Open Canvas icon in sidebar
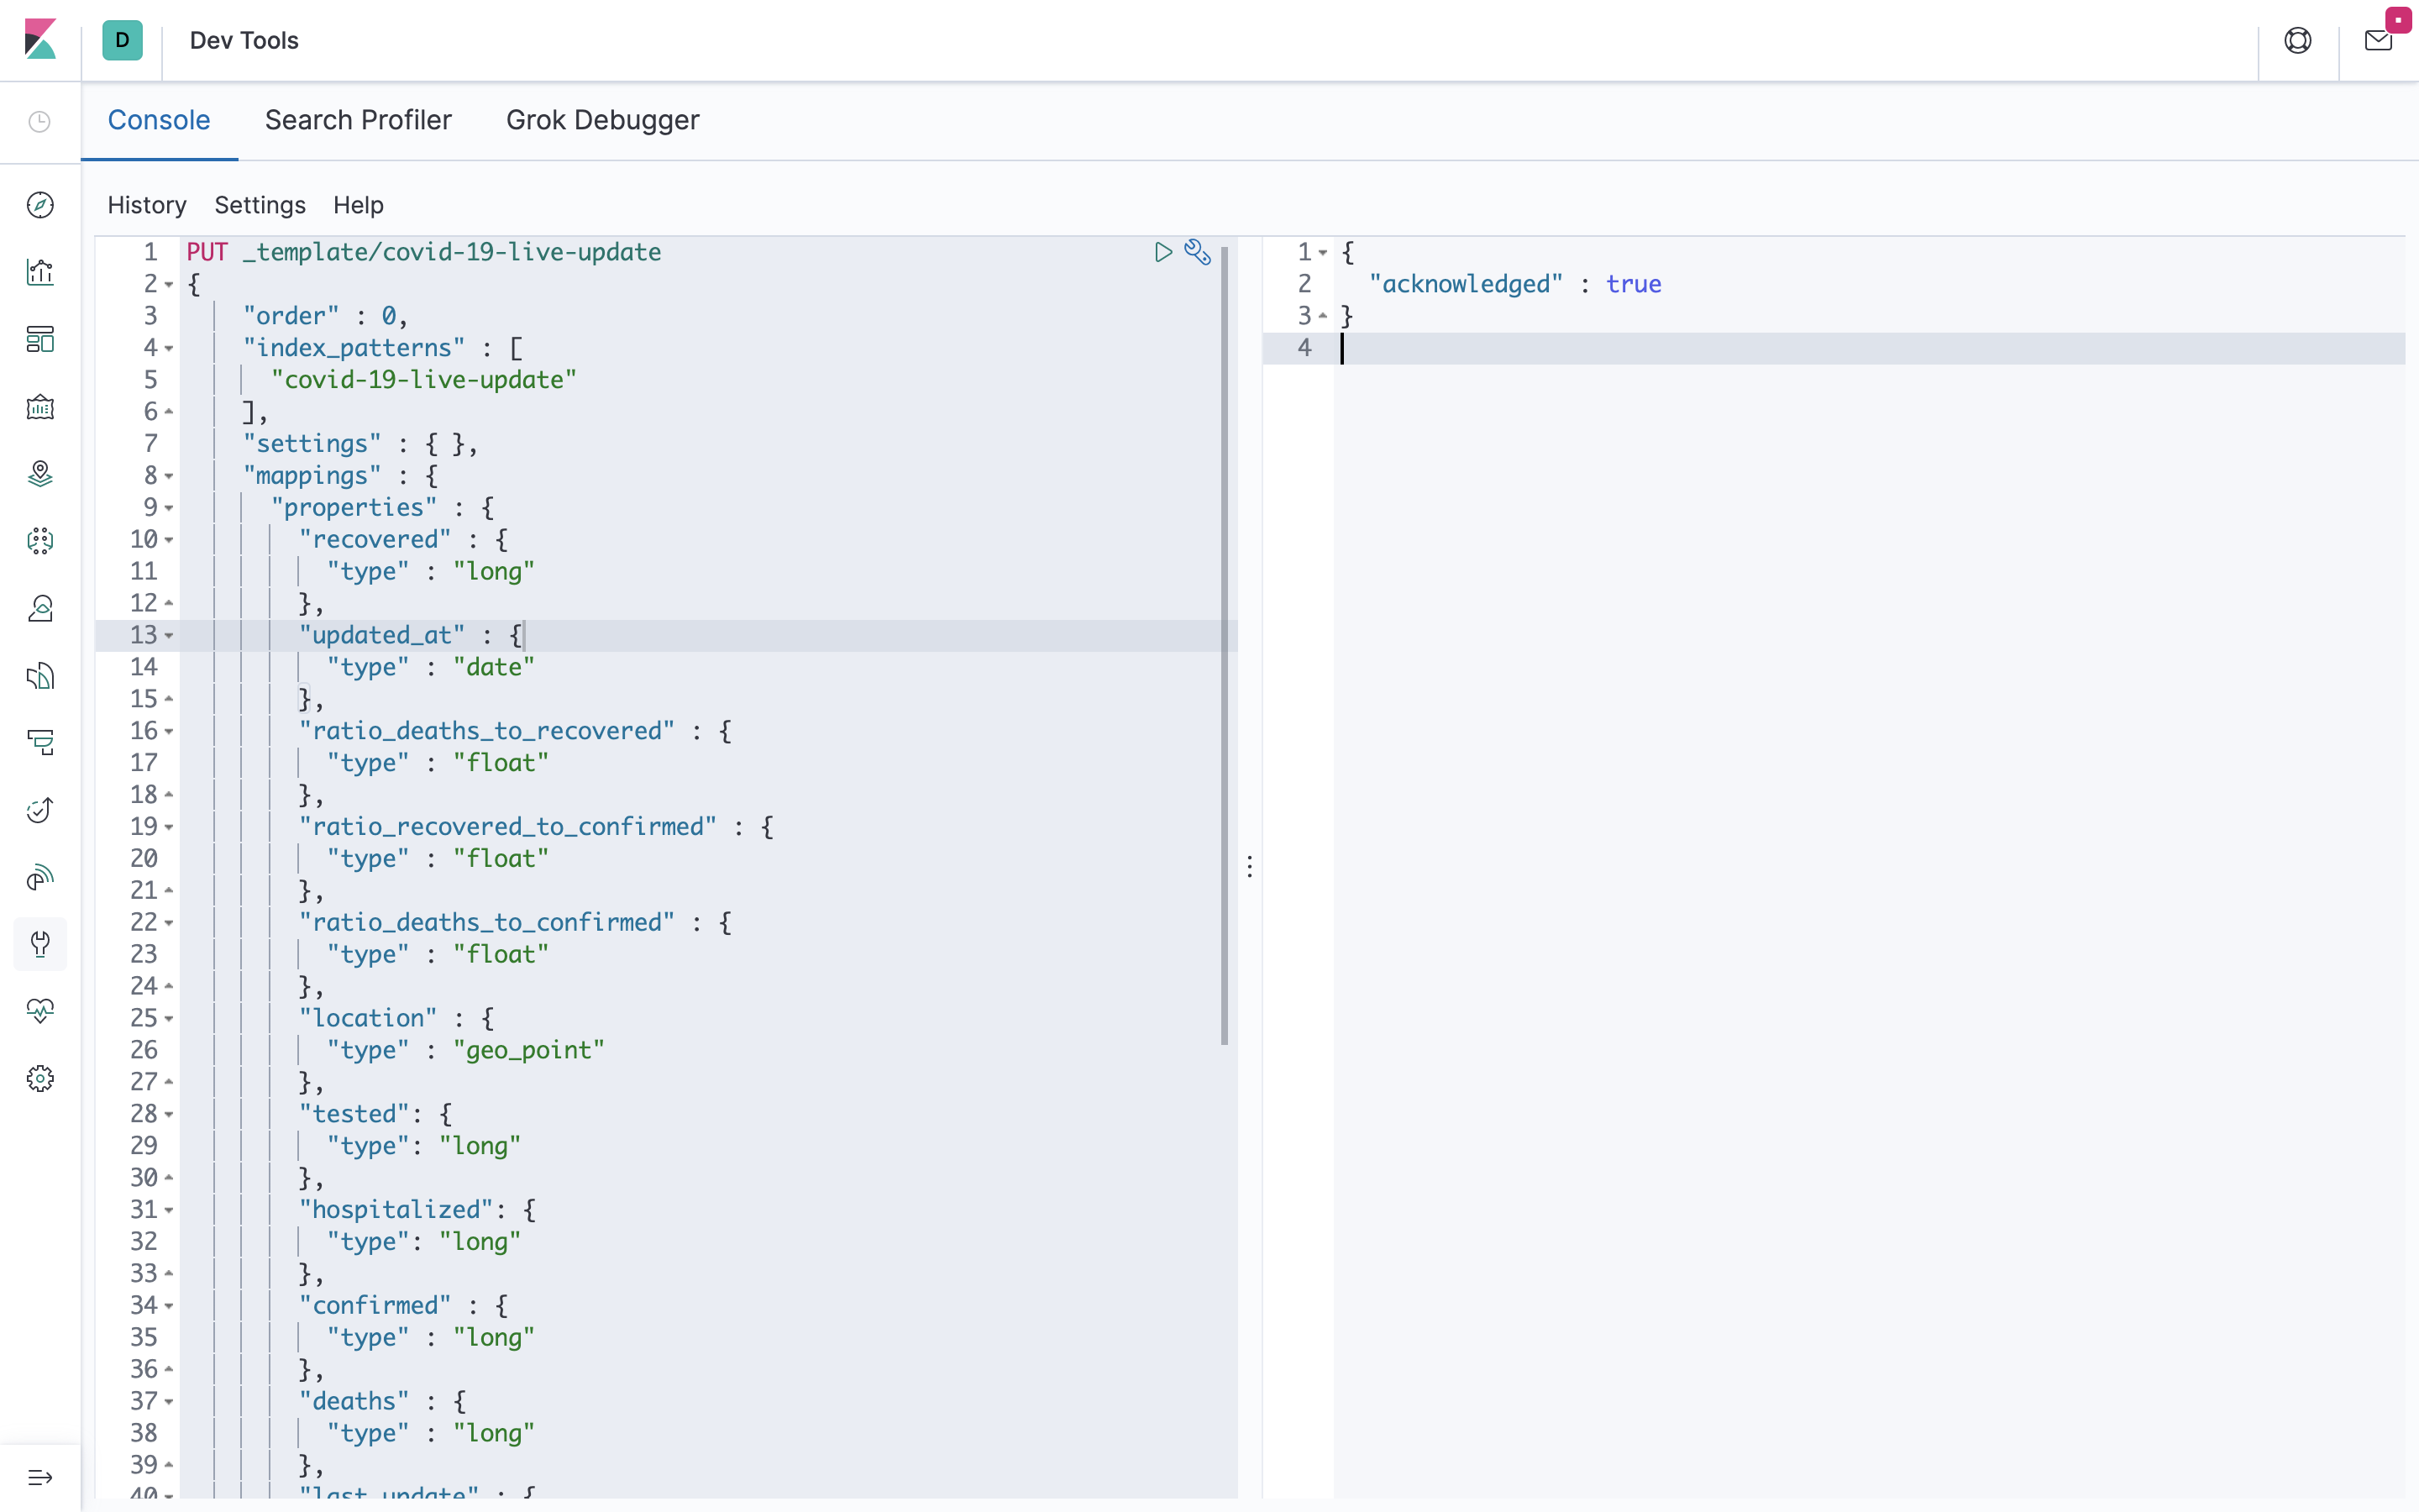This screenshot has height=1512, width=2419. (x=40, y=407)
